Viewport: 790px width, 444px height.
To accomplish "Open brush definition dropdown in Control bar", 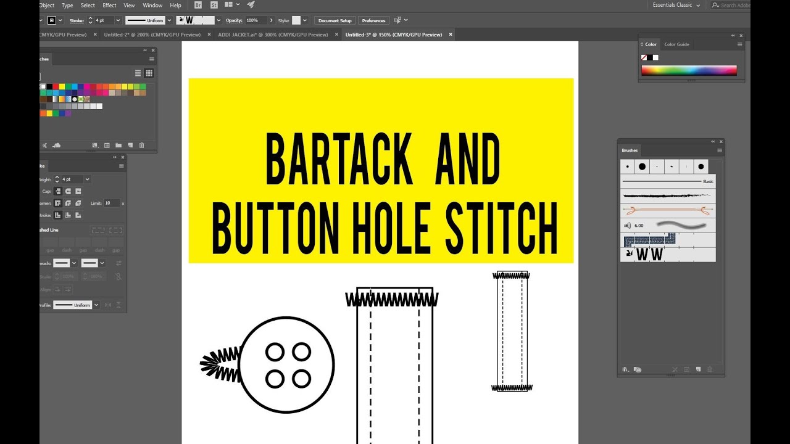I will click(218, 20).
